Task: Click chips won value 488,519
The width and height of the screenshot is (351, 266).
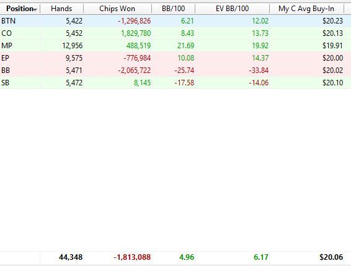Action: coord(138,46)
